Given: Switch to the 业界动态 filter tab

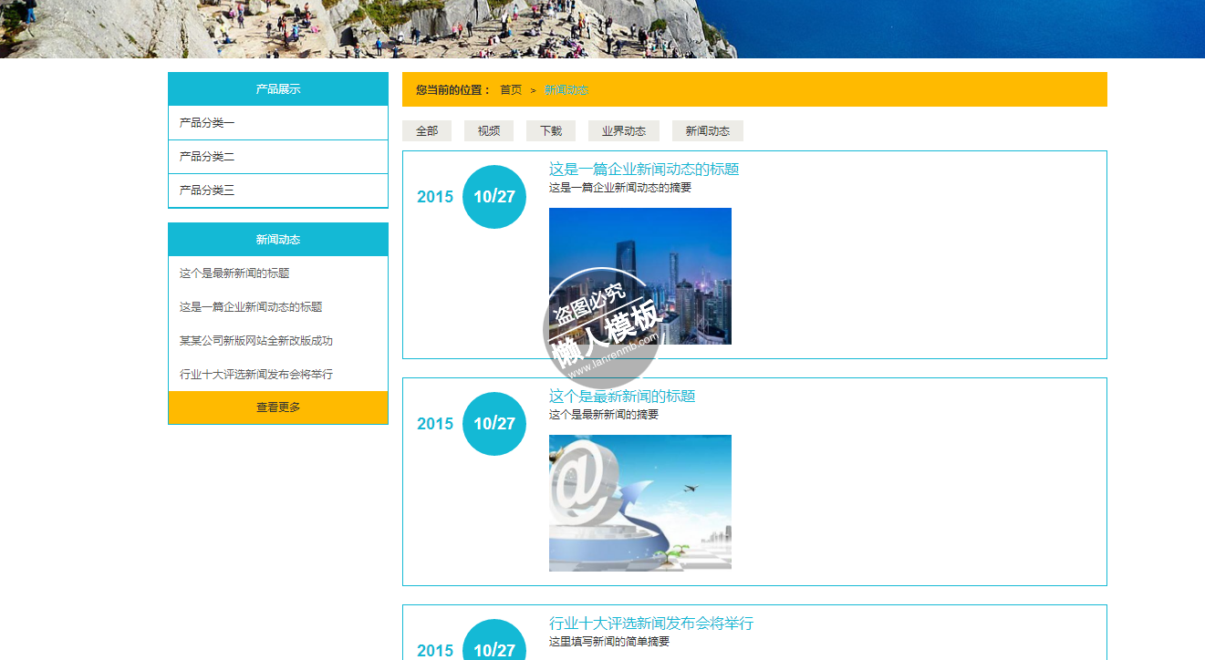Looking at the screenshot, I should pyautogui.click(x=624, y=131).
